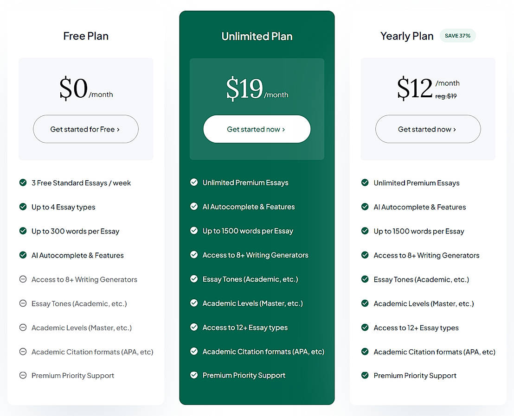Click checkmark next to Up to 4 Essay types
This screenshot has width=514, height=416.
pos(23,207)
